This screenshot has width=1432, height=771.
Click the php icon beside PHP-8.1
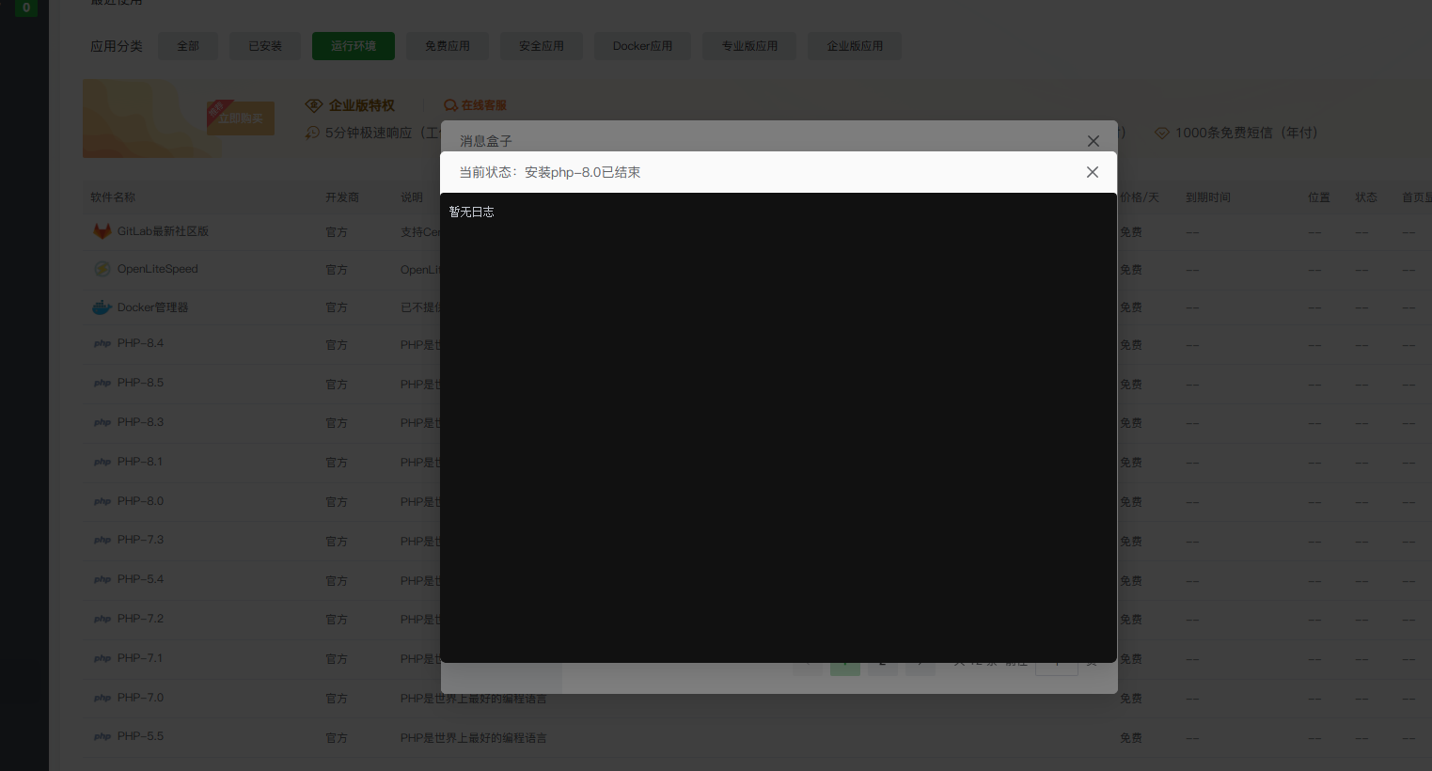[x=102, y=462]
